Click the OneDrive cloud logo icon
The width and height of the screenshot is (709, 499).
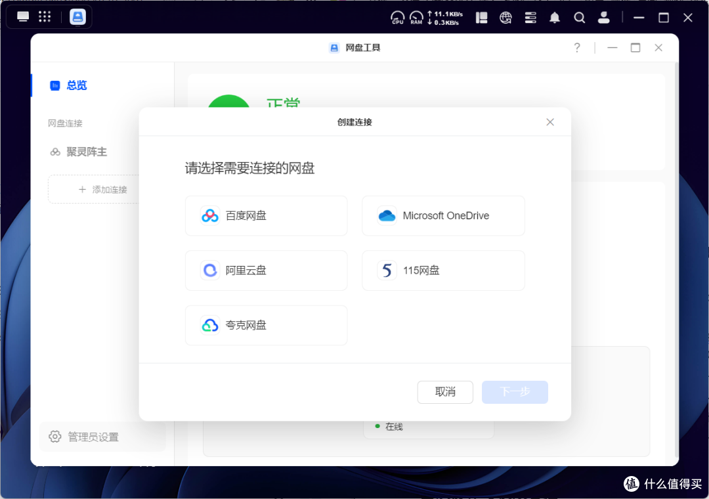387,216
